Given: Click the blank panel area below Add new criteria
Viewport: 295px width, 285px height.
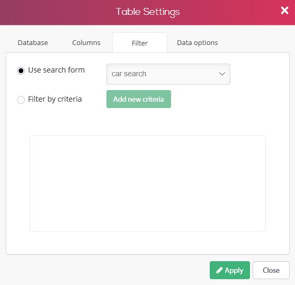Looking at the screenshot, I should coord(148,121).
